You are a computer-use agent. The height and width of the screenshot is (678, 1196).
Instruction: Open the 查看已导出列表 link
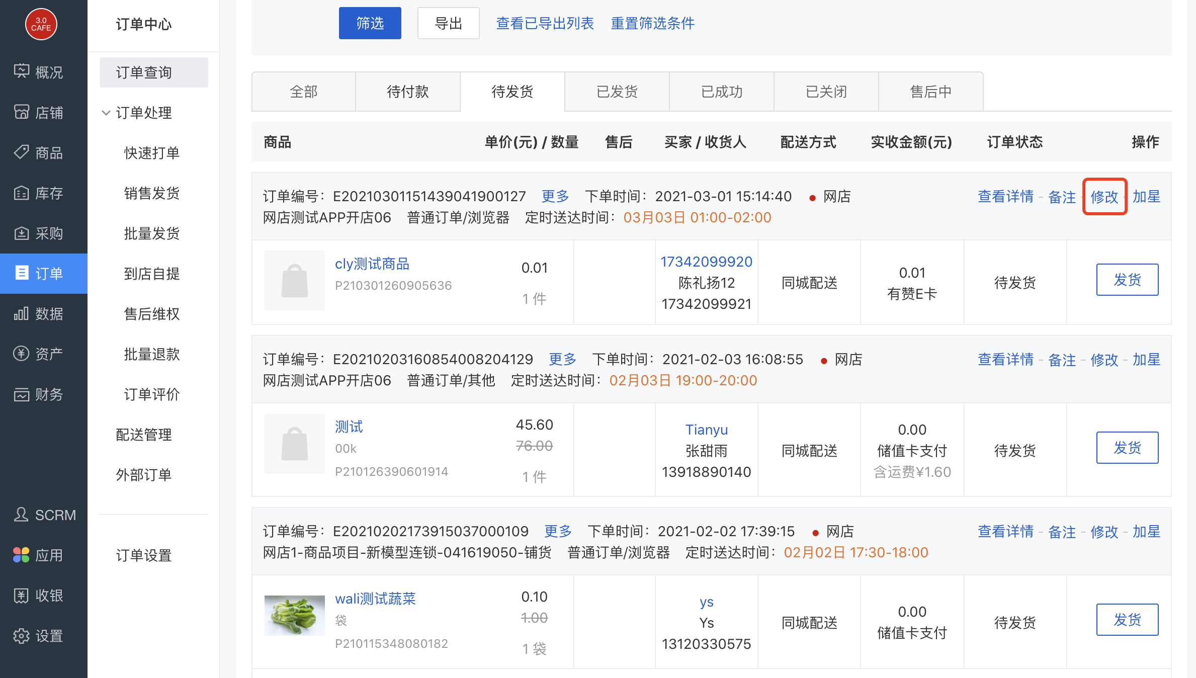click(545, 23)
